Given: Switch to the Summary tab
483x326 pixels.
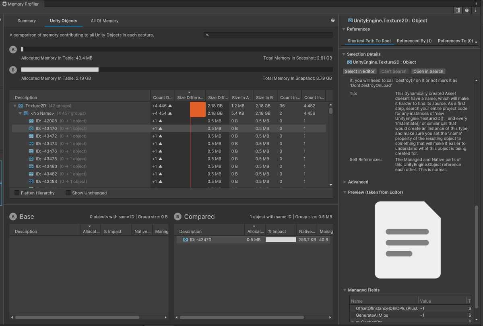Looking at the screenshot, I should pyautogui.click(x=27, y=21).
